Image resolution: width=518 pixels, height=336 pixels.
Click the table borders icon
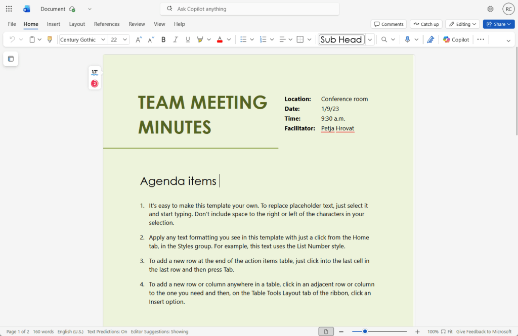tap(300, 39)
